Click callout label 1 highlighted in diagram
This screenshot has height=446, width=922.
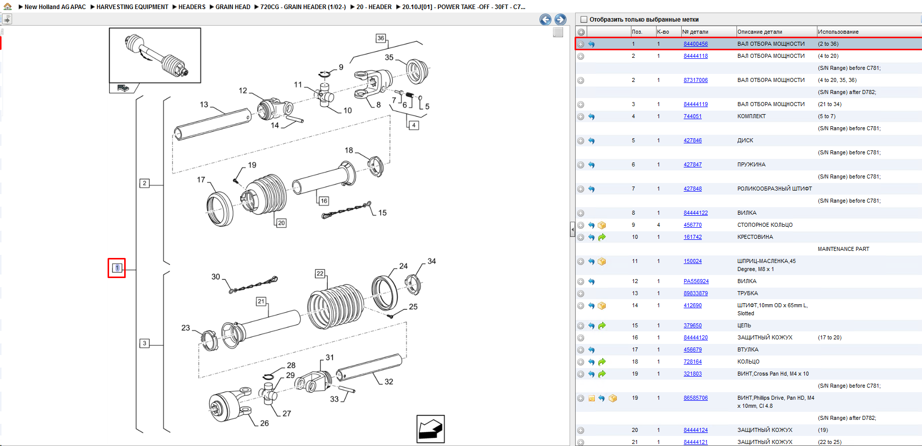[x=117, y=268]
